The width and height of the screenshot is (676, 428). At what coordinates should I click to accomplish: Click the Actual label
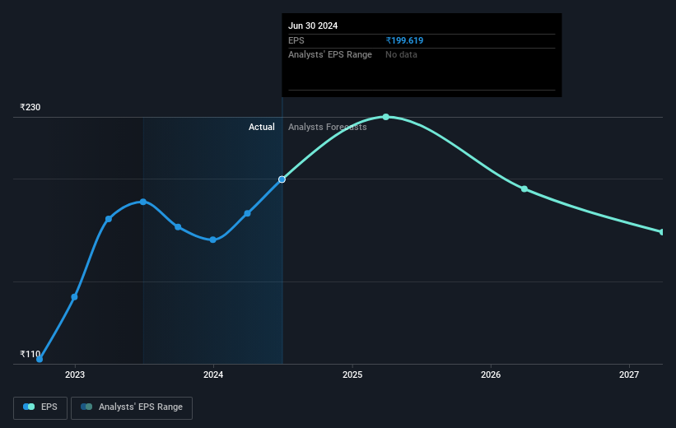pos(262,127)
